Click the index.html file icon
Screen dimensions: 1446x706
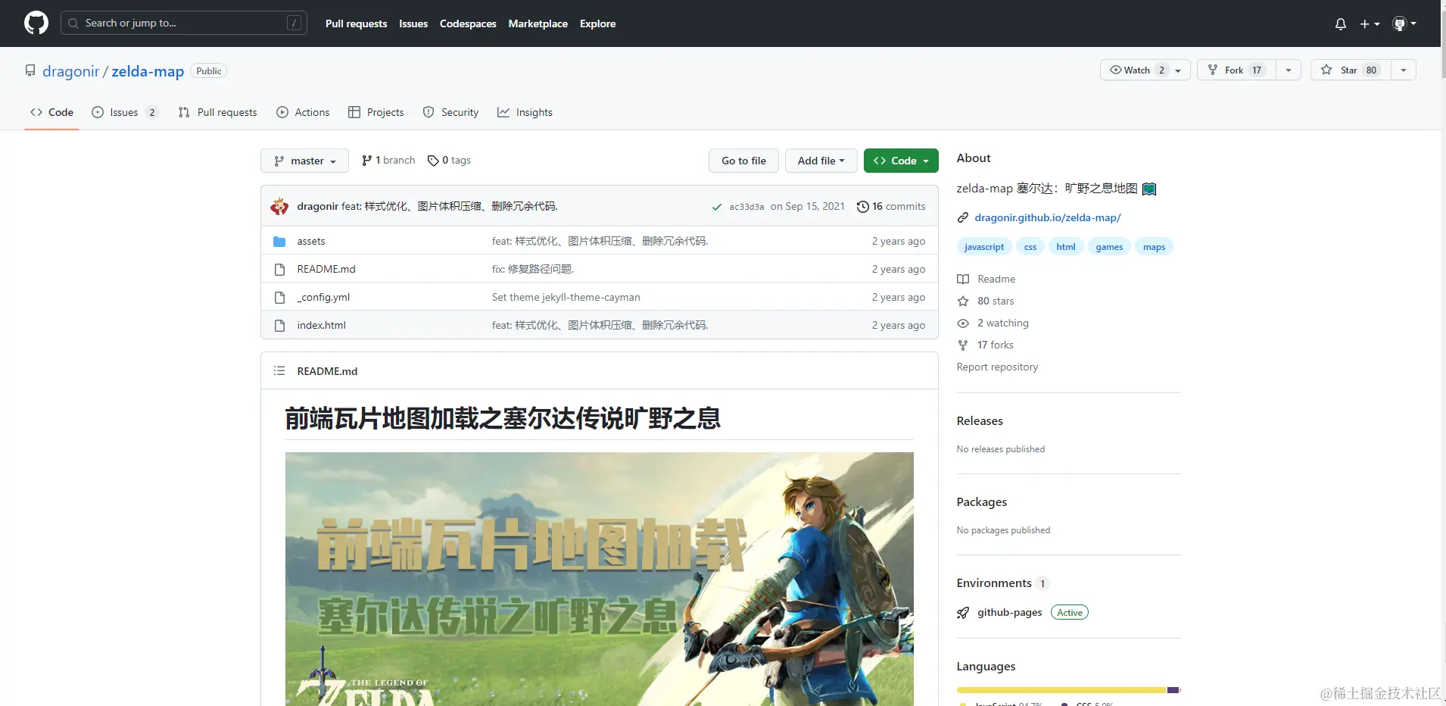[x=279, y=326]
